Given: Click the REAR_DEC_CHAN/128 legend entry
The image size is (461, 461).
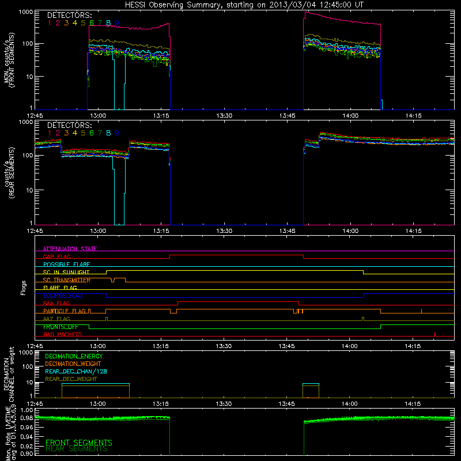Looking at the screenshot, I should click(x=76, y=371).
